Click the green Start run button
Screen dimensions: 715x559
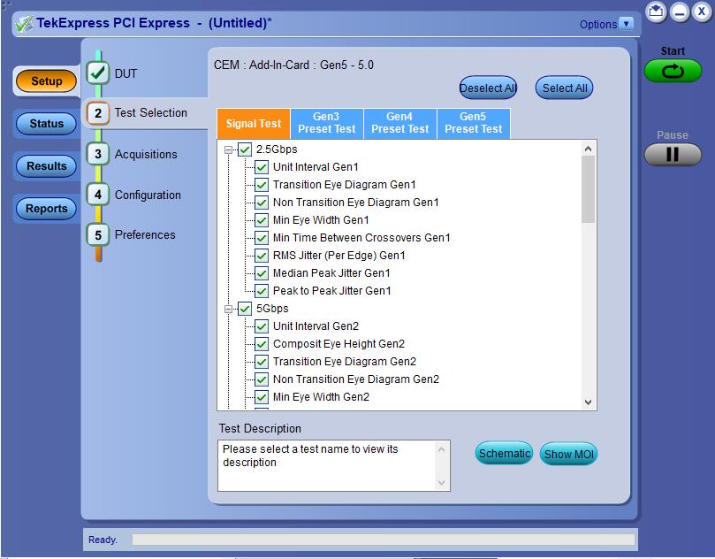coord(673,72)
